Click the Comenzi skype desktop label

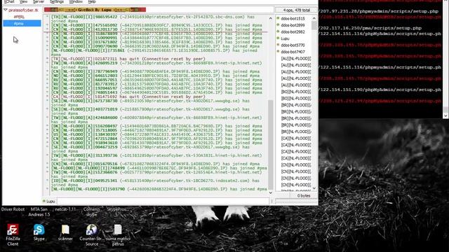point(92,211)
